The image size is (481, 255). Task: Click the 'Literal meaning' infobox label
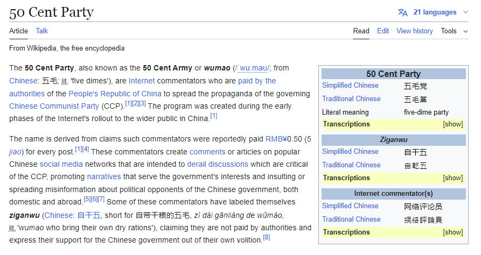point(345,112)
